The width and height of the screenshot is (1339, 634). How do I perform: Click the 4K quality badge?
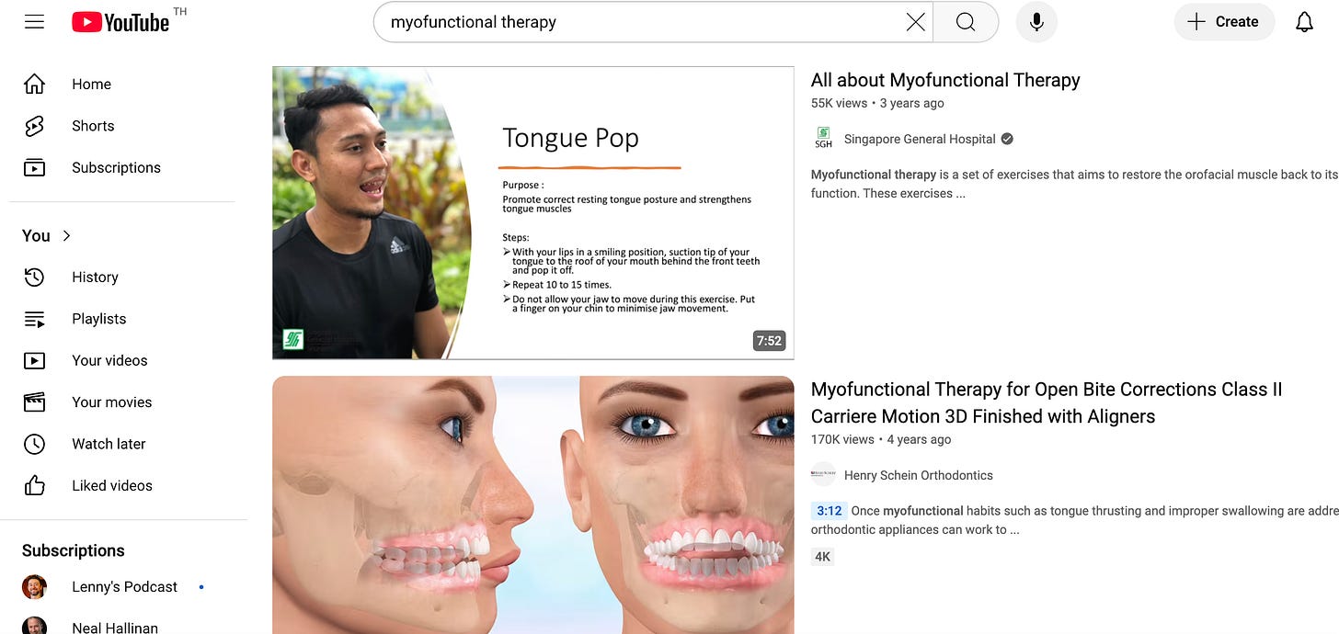point(822,556)
